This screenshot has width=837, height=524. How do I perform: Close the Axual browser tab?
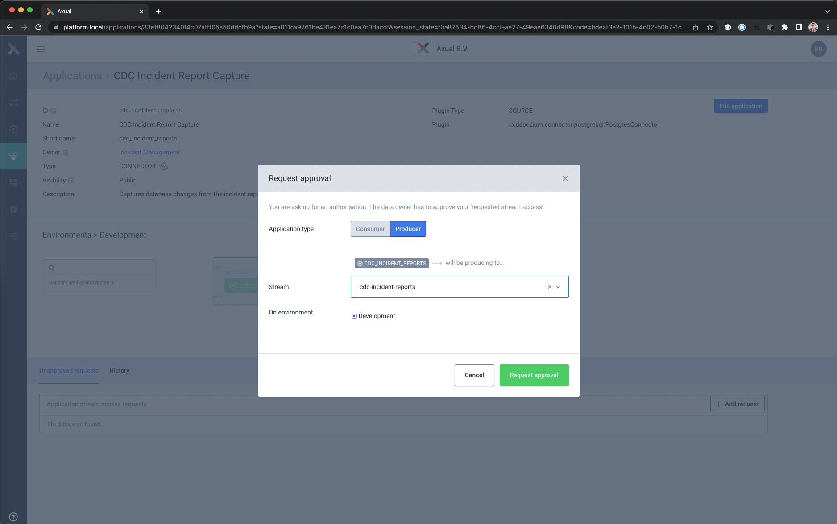coord(141,12)
